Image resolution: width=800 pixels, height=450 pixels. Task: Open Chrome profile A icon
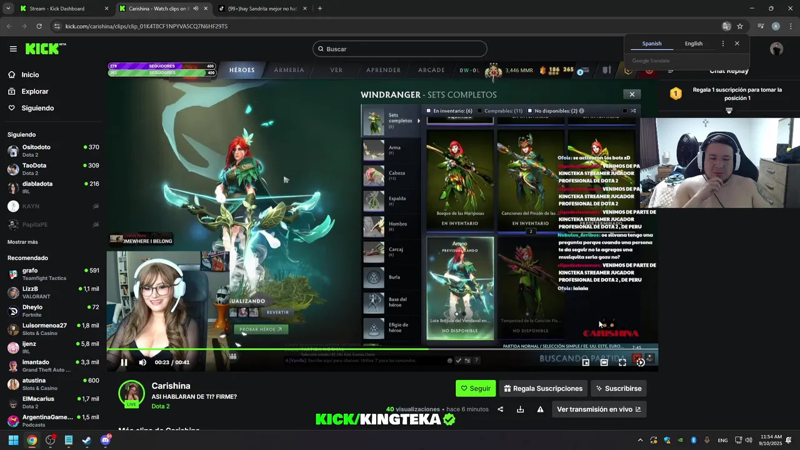click(x=776, y=26)
